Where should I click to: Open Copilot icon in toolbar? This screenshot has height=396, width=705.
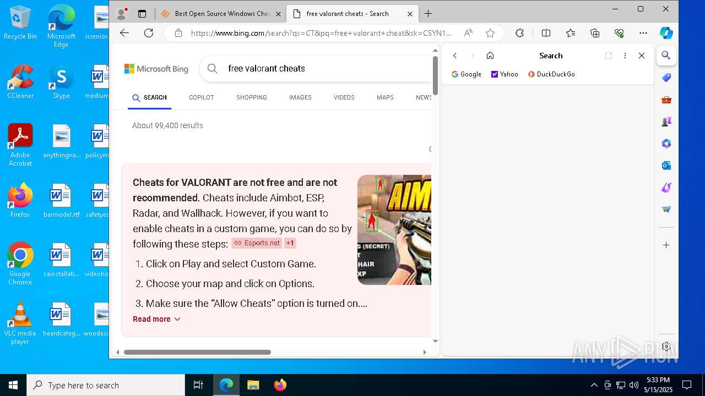[666, 33]
